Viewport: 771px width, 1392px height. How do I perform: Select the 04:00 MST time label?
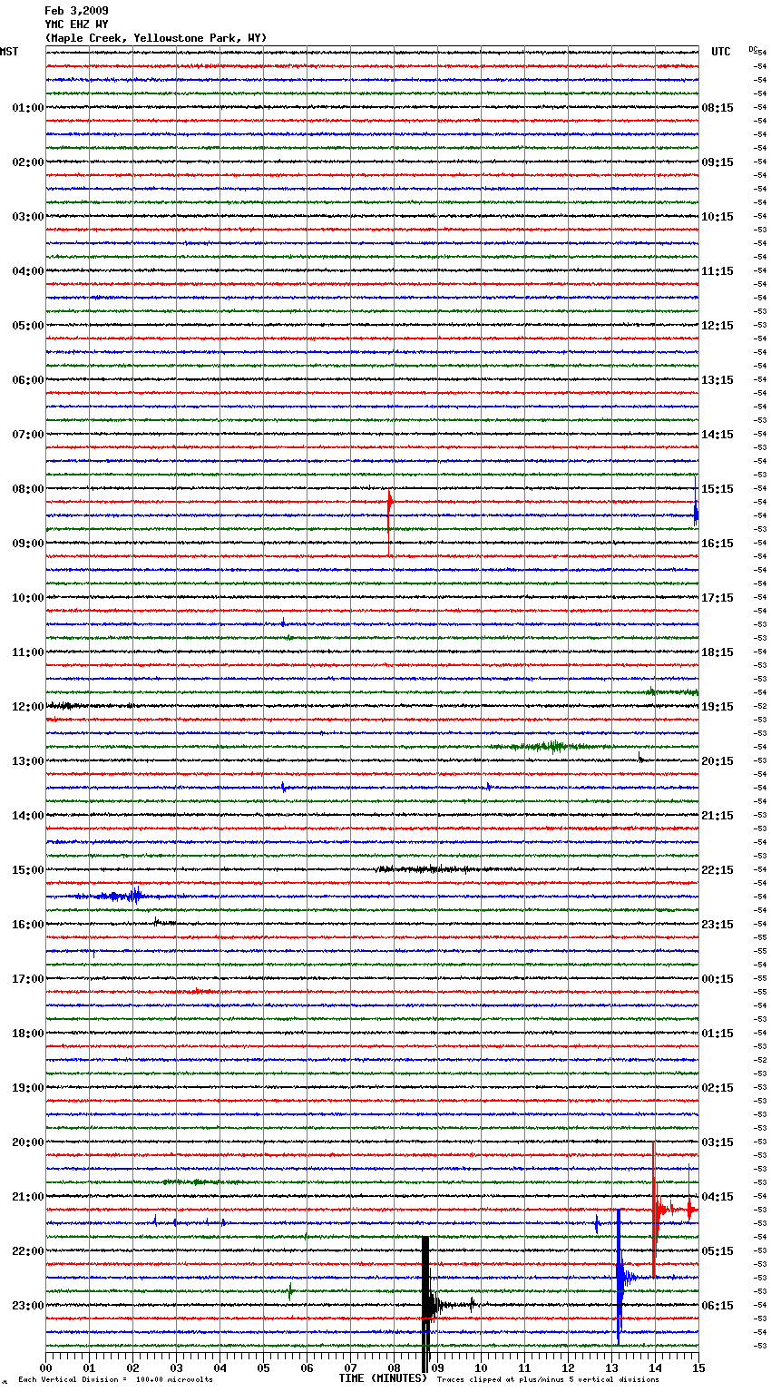tap(28, 271)
